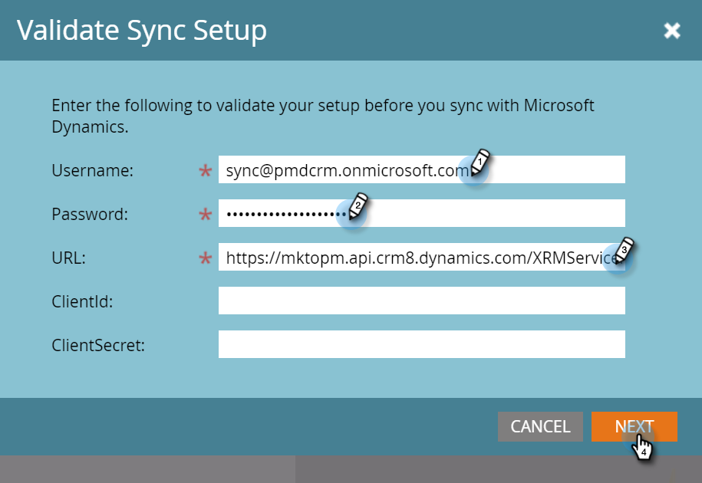Click the Password label text
The height and width of the screenshot is (483, 702).
tap(90, 215)
